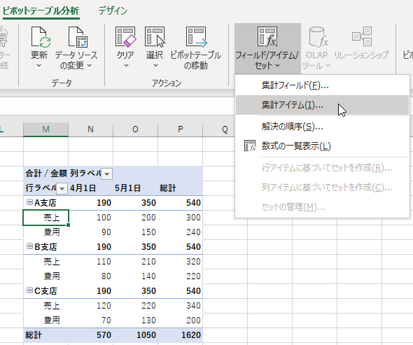This screenshot has width=413, height=345.
Task: Choose 解決の順序(S)... menu item
Action: [x=322, y=127]
